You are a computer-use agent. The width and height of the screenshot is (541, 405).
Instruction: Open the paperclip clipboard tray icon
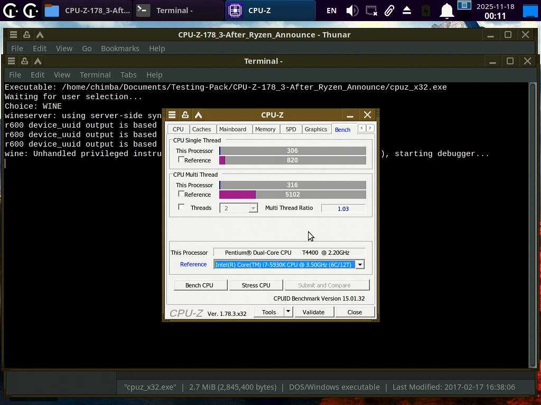point(389,11)
